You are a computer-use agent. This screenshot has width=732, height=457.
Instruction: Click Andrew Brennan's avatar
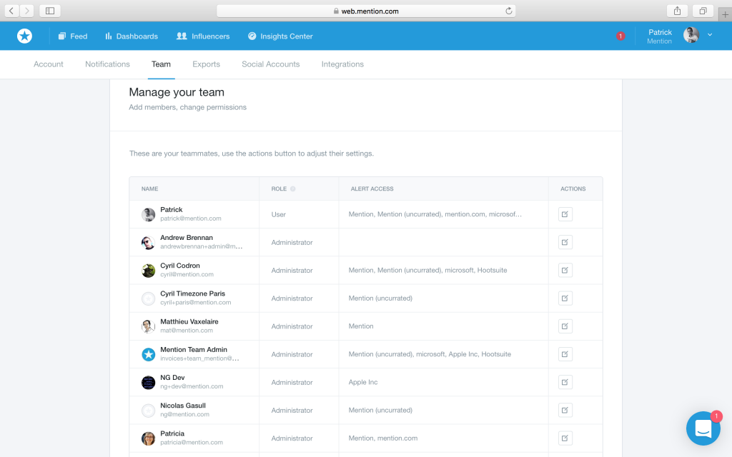pyautogui.click(x=149, y=243)
